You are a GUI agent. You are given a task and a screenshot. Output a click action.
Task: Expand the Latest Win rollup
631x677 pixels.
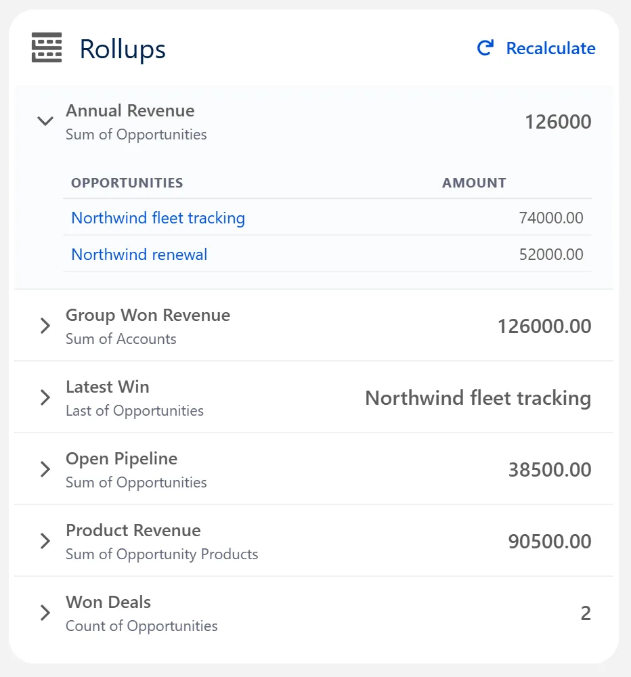pos(45,397)
